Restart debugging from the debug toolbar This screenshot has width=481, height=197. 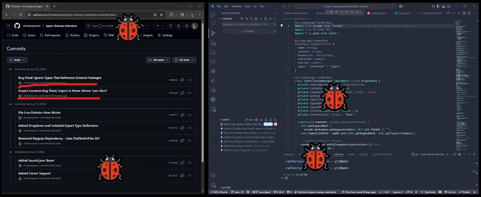pyautogui.click(x=352, y=12)
